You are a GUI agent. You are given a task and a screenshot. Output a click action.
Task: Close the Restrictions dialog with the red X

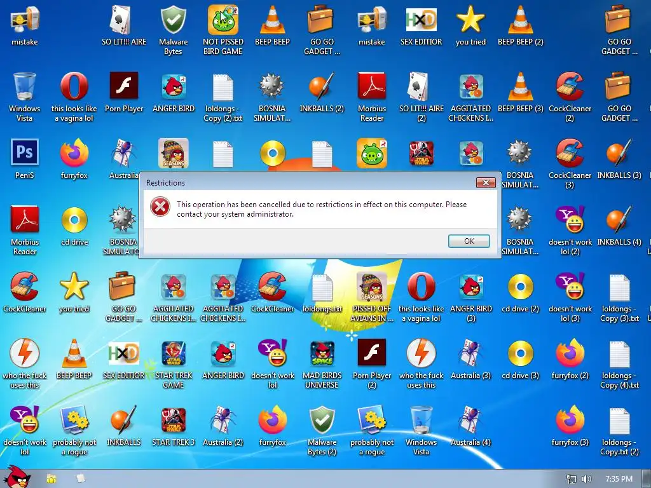tap(486, 182)
